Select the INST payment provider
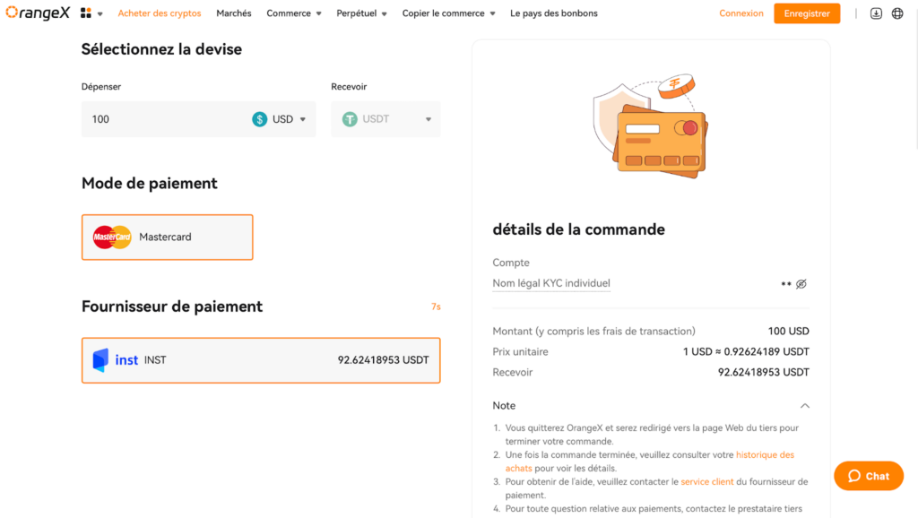This screenshot has height=518, width=918. [x=260, y=360]
